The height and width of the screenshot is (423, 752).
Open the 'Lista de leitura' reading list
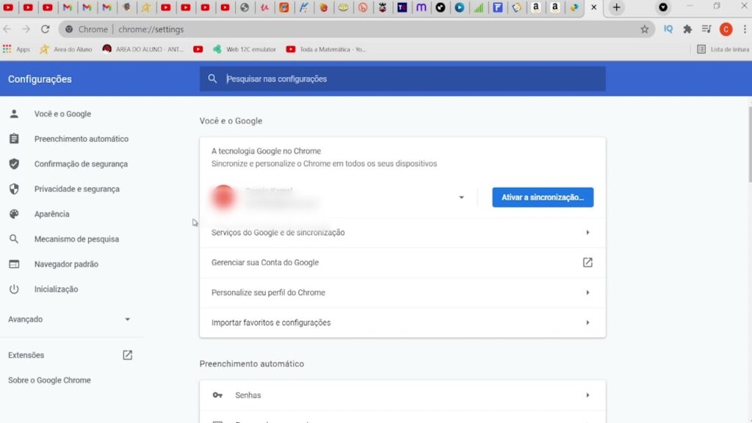(x=723, y=49)
